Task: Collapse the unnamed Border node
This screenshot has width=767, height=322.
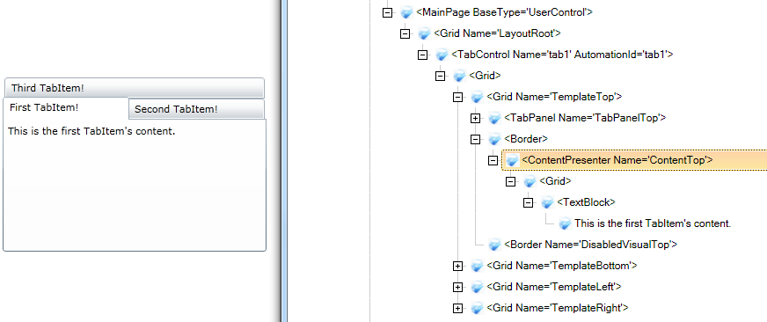Action: tap(475, 139)
